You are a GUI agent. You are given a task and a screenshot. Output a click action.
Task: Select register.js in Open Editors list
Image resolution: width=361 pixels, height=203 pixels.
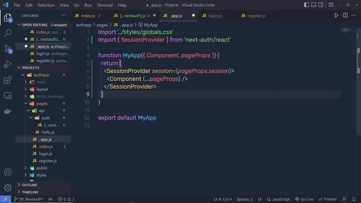pyautogui.click(x=43, y=60)
